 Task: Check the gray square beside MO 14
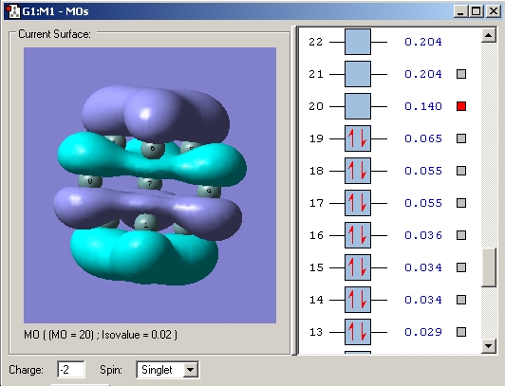[x=461, y=300]
